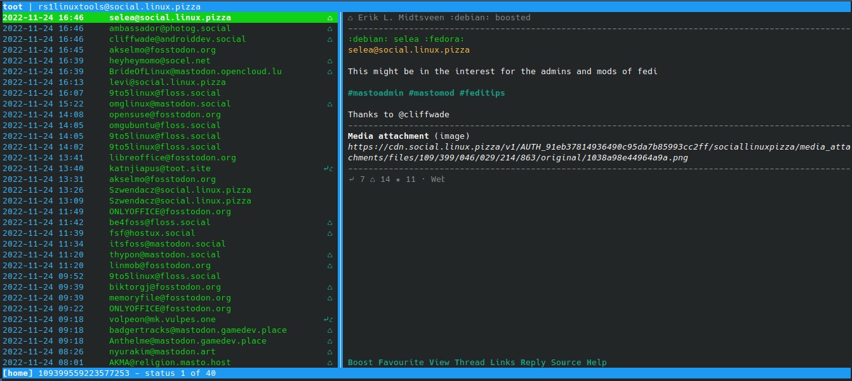Choose Reply command in bottom bar
The width and height of the screenshot is (852, 381).
(x=533, y=363)
